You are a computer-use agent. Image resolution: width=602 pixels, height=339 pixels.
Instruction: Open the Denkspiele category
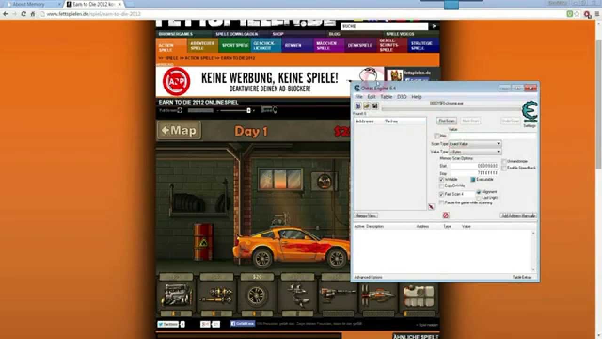point(361,46)
